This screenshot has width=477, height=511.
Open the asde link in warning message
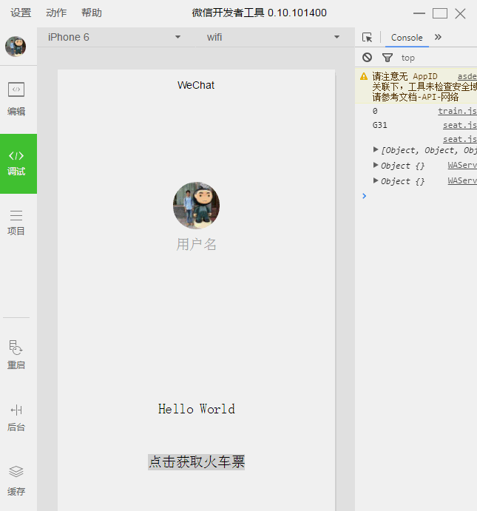(x=467, y=76)
